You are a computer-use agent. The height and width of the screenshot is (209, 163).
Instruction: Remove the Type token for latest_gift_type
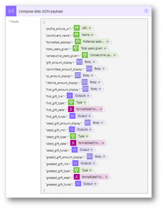(87, 136)
